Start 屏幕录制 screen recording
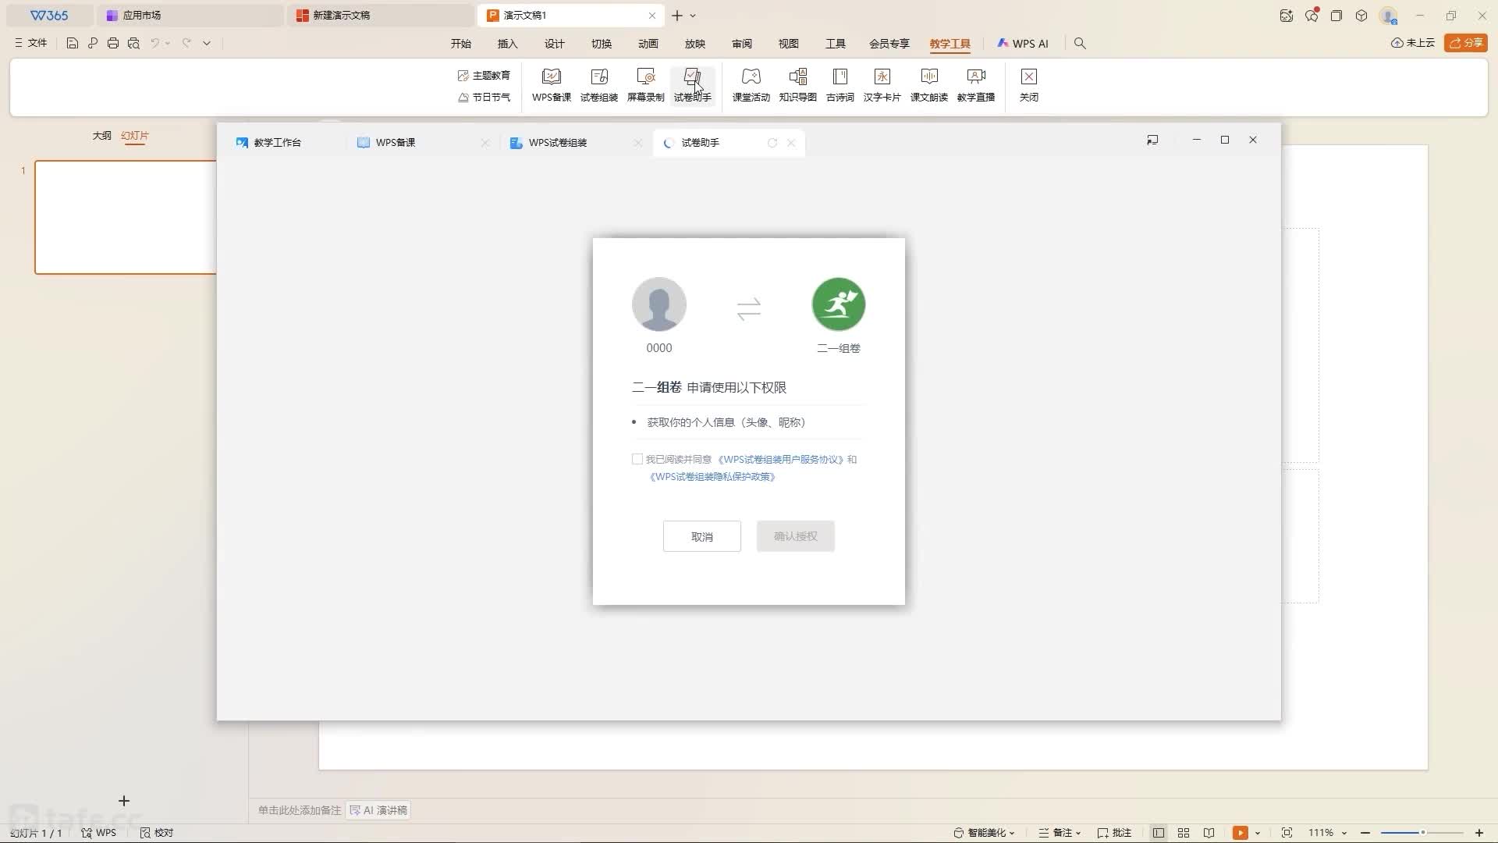 click(x=646, y=84)
